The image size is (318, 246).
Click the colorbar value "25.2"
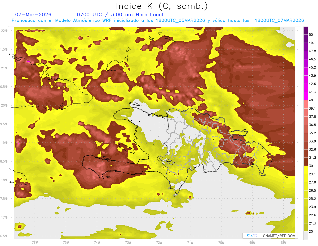click(x=312, y=198)
